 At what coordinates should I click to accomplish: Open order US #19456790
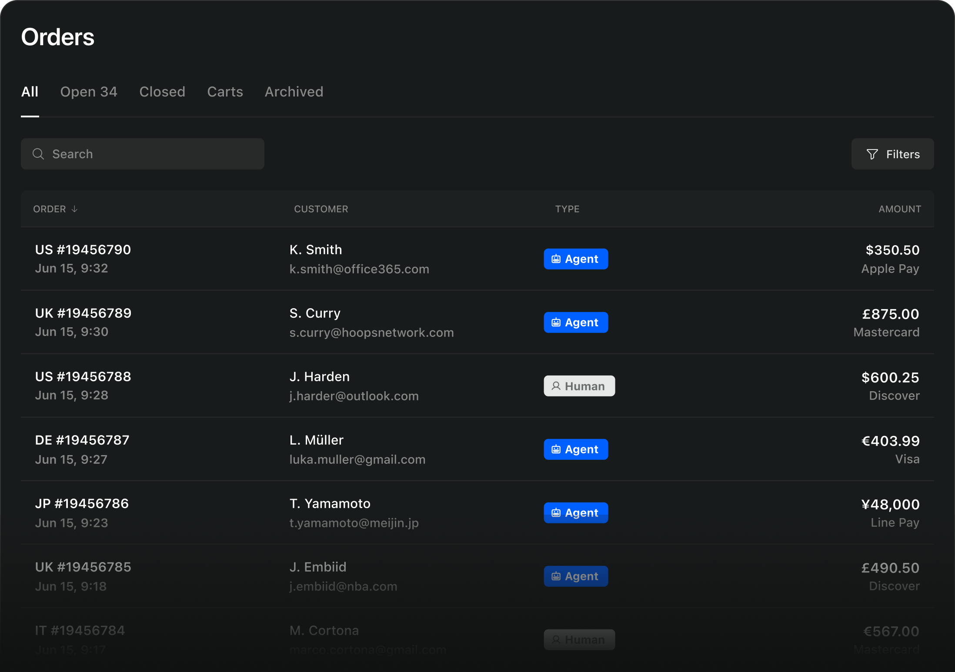click(83, 250)
